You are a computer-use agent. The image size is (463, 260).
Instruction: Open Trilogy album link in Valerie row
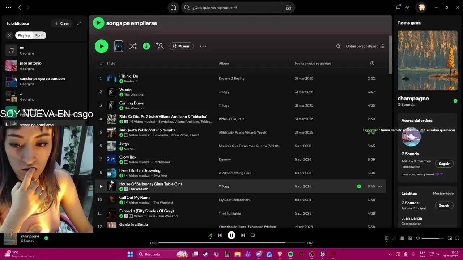point(224,92)
